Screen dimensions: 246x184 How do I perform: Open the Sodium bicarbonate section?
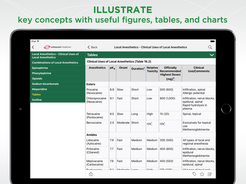click(58, 84)
